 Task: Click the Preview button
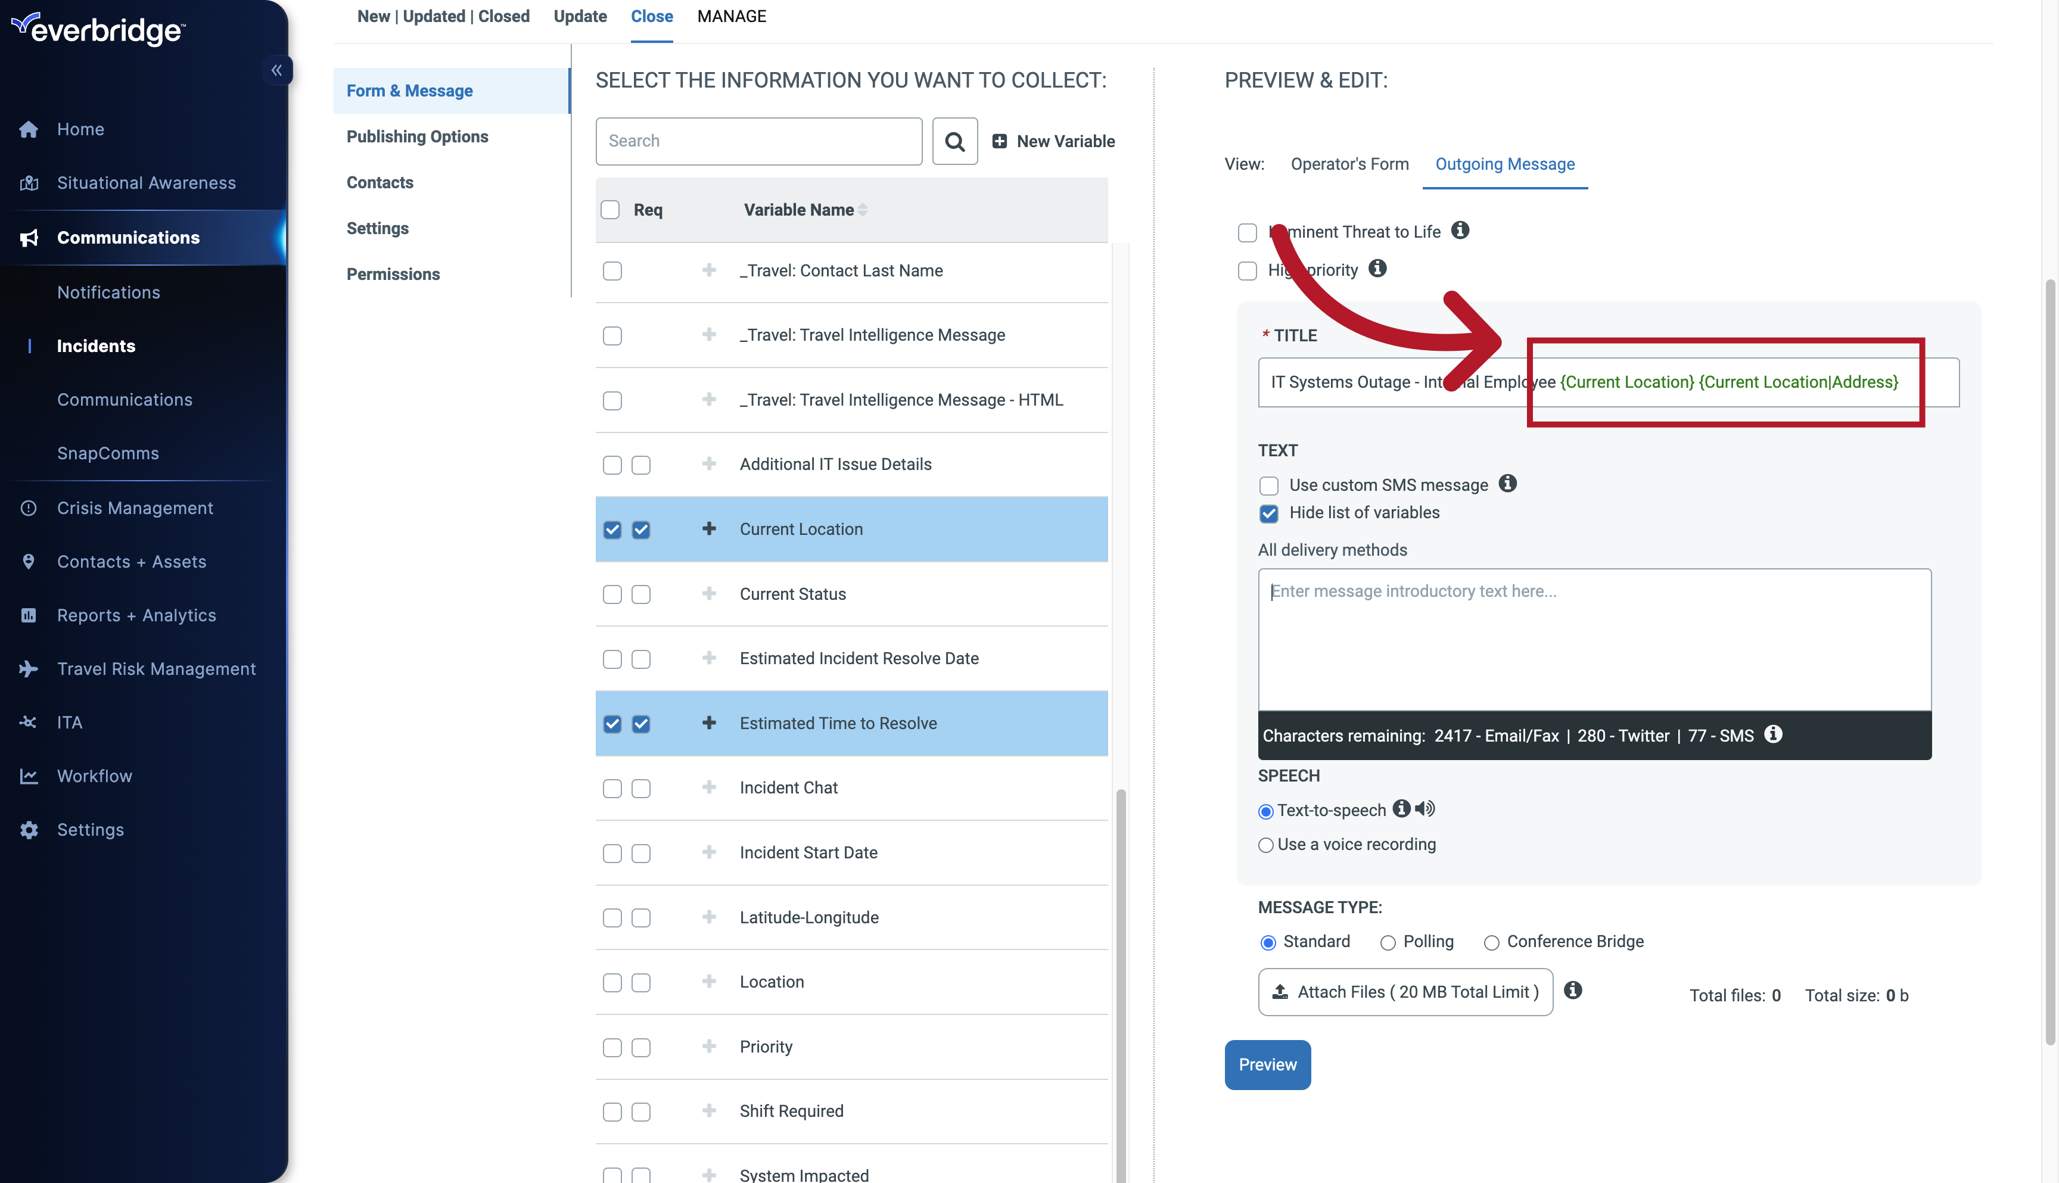pos(1267,1064)
